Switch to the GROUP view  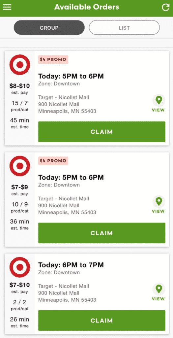coord(49,28)
